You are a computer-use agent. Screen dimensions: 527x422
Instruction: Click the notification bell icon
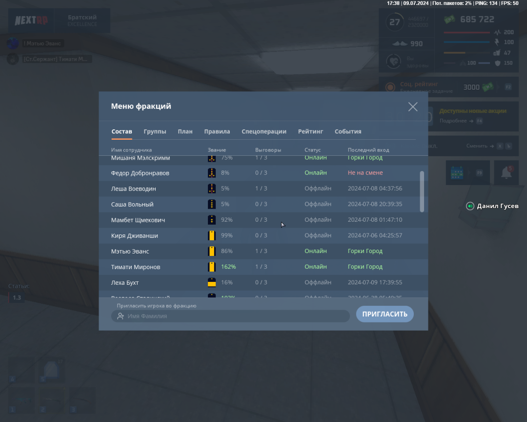pos(507,173)
